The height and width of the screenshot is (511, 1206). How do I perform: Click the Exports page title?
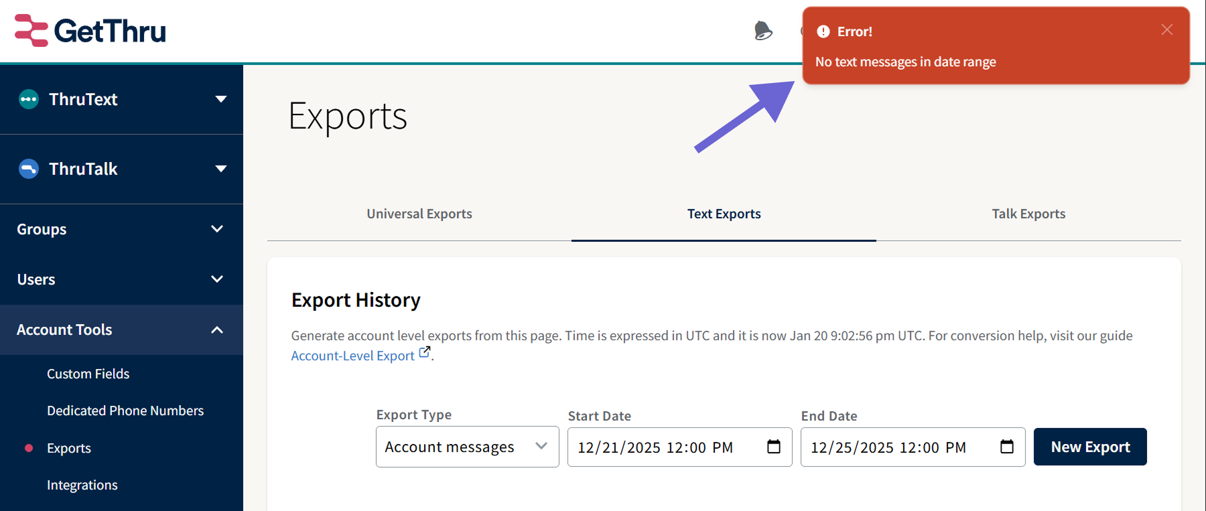tap(348, 116)
